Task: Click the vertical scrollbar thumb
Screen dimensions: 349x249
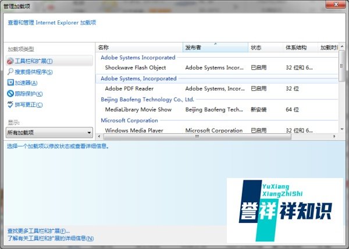Action: point(342,66)
